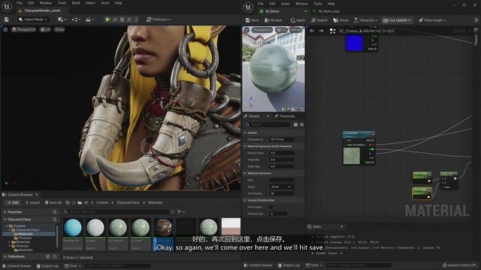Click Save in the material editor toolbar
Viewport: 481px width, 270px height.
(253, 20)
